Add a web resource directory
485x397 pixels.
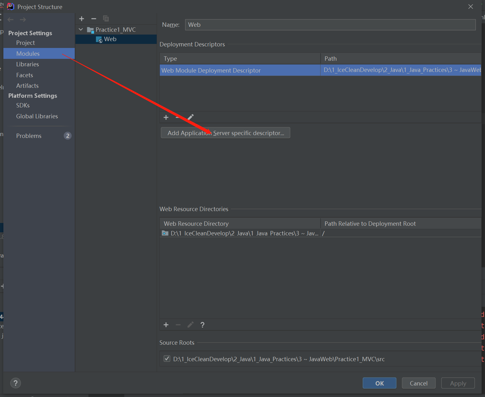click(x=166, y=325)
